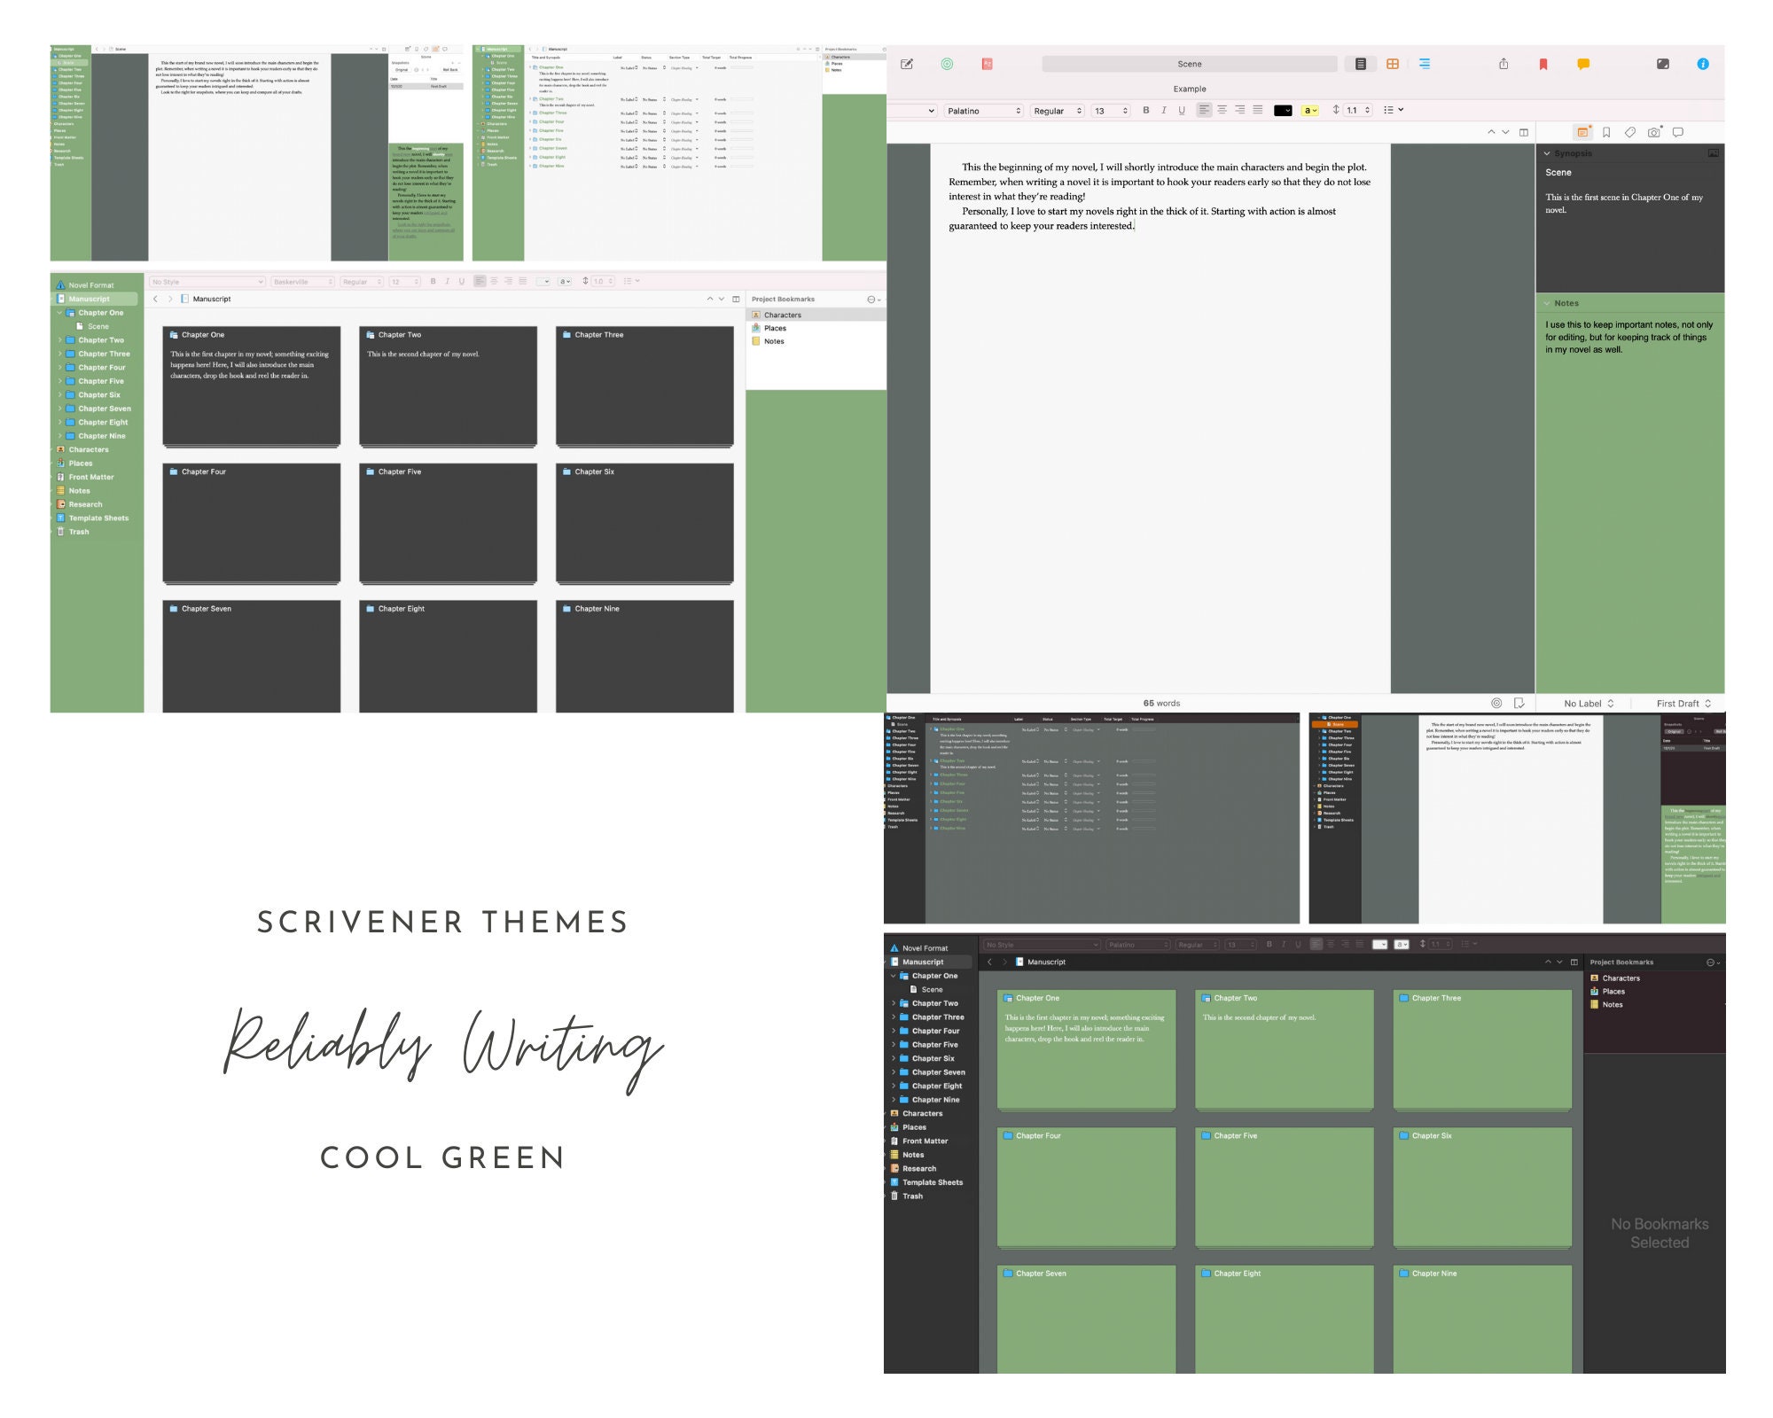1773x1418 pixels.
Task: Open Notes in dark Project Bookmarks
Action: click(x=1613, y=1004)
